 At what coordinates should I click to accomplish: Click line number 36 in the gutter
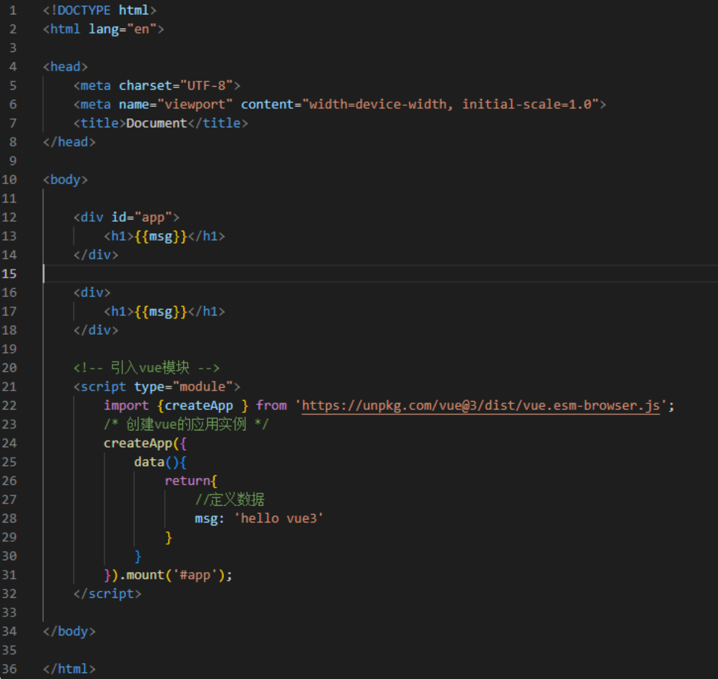[10, 669]
